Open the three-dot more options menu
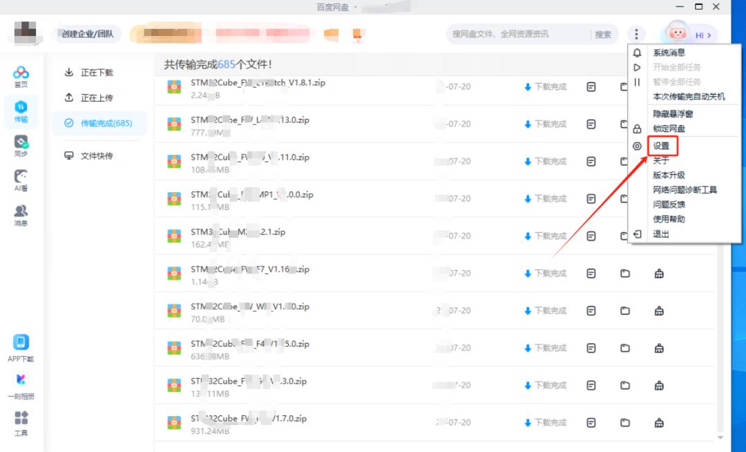Screen dimensions: 746x452 point(636,33)
